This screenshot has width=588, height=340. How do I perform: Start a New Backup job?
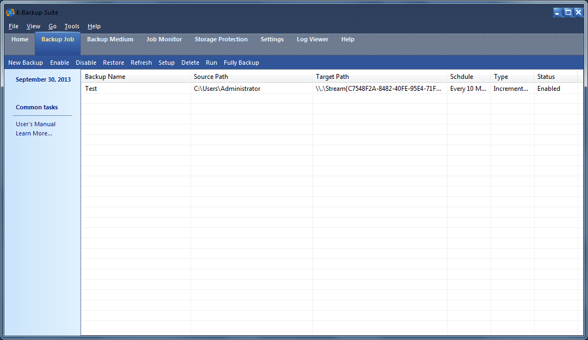(26, 63)
